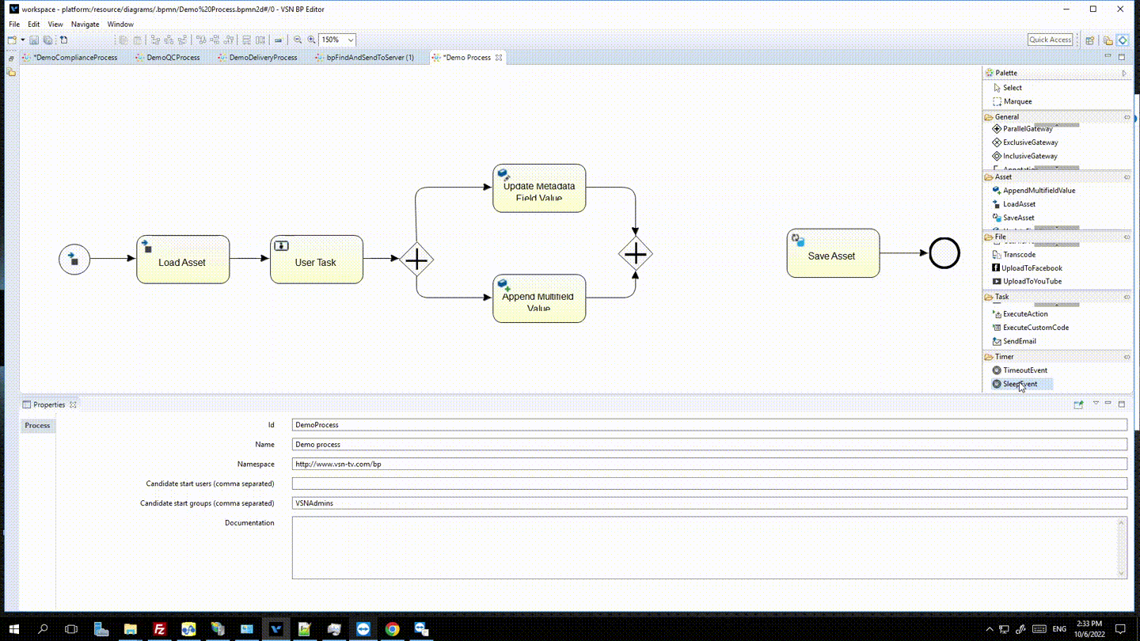The height and width of the screenshot is (641, 1140).
Task: Collapse the Task palette drawer
Action: [x=1127, y=297]
